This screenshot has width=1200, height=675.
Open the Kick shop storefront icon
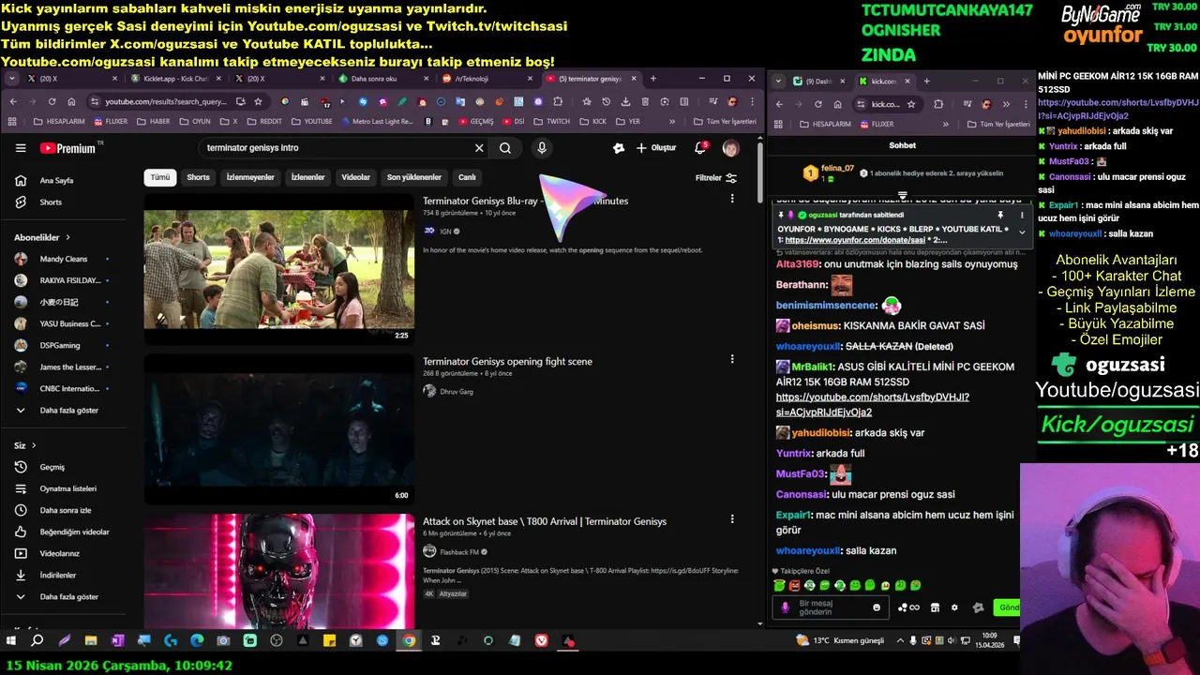point(935,607)
